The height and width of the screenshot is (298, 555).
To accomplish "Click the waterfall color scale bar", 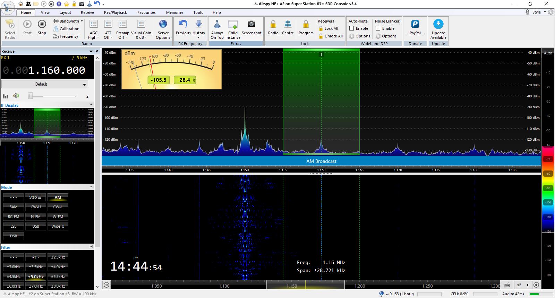I will 548,189.
